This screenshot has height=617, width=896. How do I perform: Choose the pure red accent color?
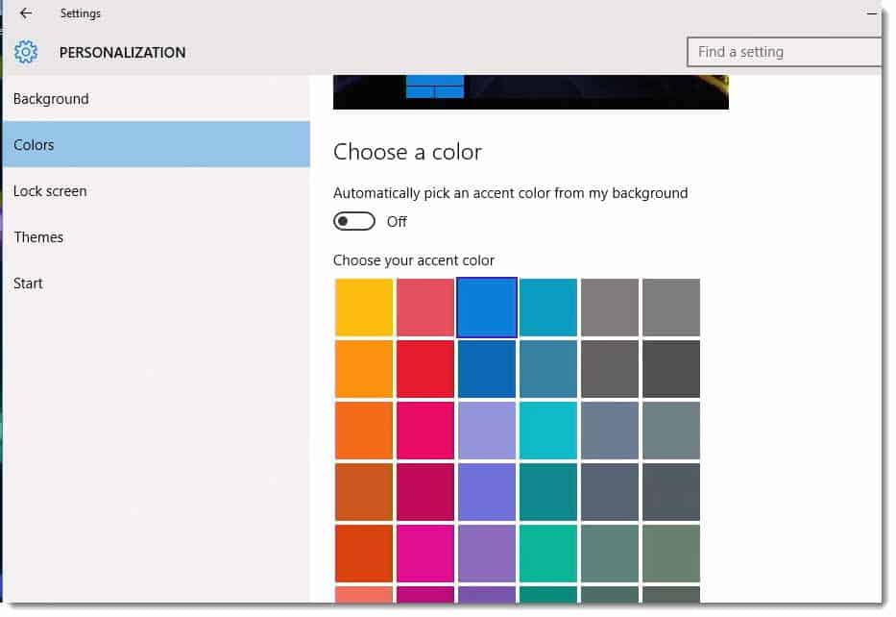coord(425,369)
